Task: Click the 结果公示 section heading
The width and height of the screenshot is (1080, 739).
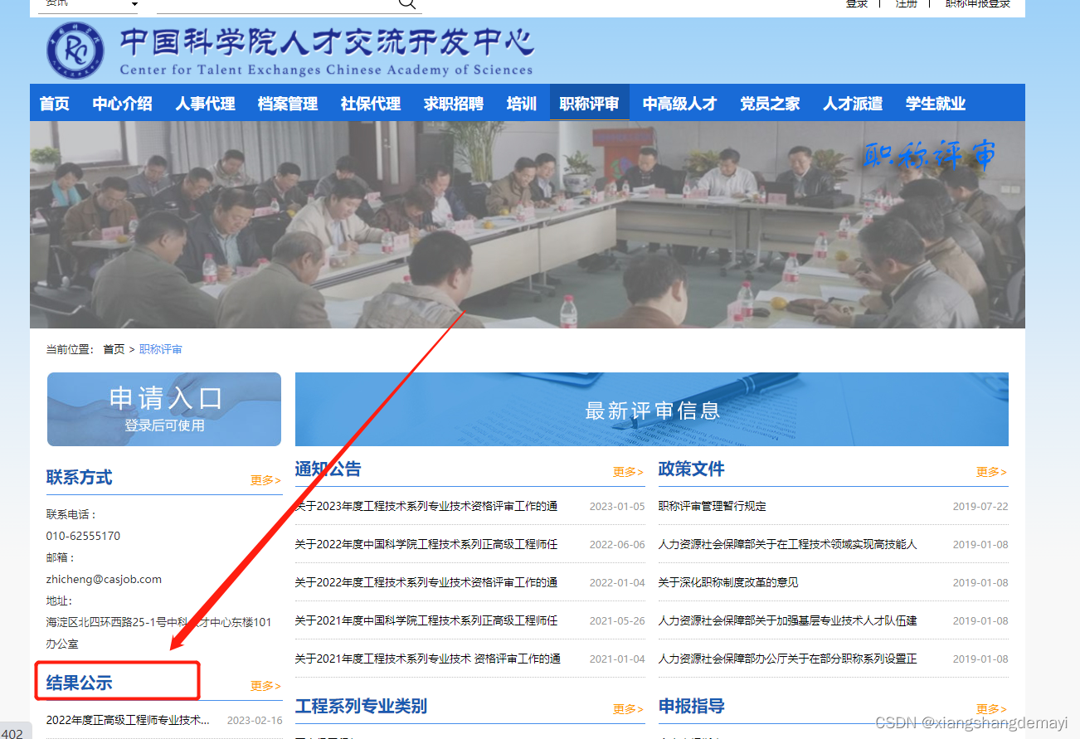Action: tap(80, 683)
